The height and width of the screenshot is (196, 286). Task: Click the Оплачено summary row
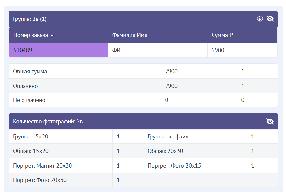[x=25, y=86]
